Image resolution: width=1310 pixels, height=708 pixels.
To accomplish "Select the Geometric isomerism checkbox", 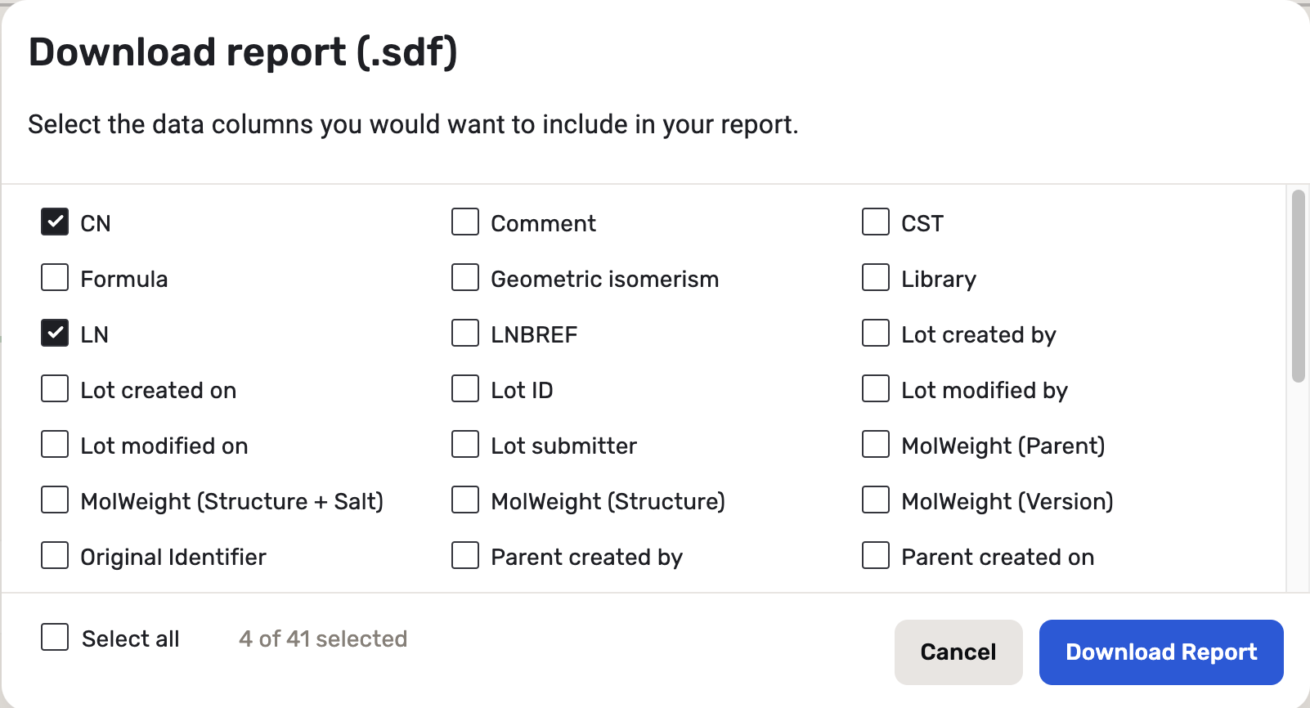I will click(x=465, y=277).
